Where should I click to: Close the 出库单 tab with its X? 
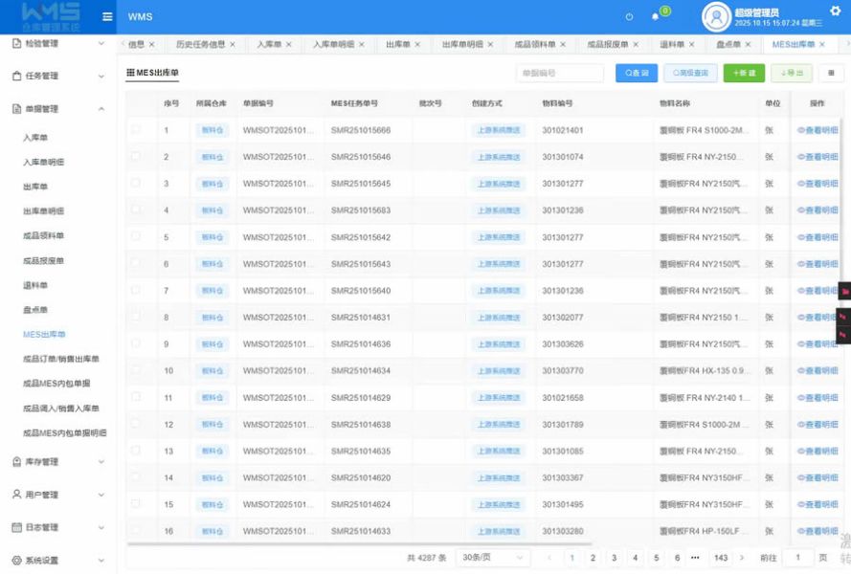click(417, 45)
